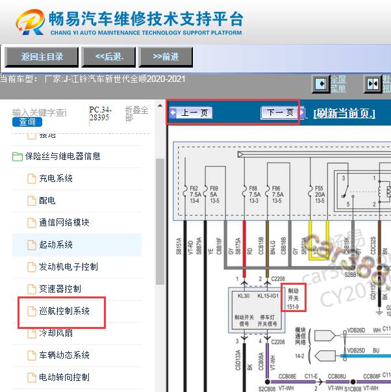Click the 通信网络模块 document icon
Screen dimensions: 391x392
click(32, 222)
